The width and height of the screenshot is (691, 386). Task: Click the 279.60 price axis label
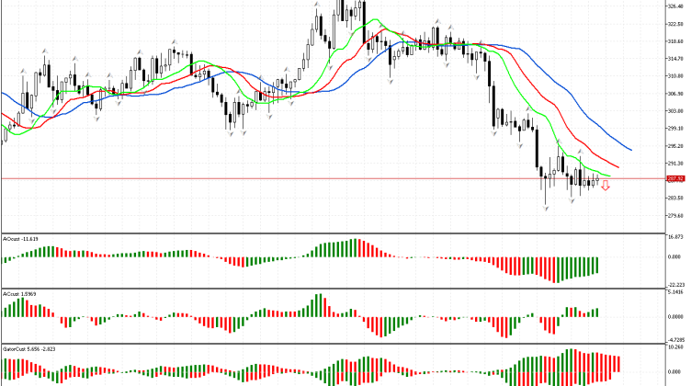[x=676, y=216]
